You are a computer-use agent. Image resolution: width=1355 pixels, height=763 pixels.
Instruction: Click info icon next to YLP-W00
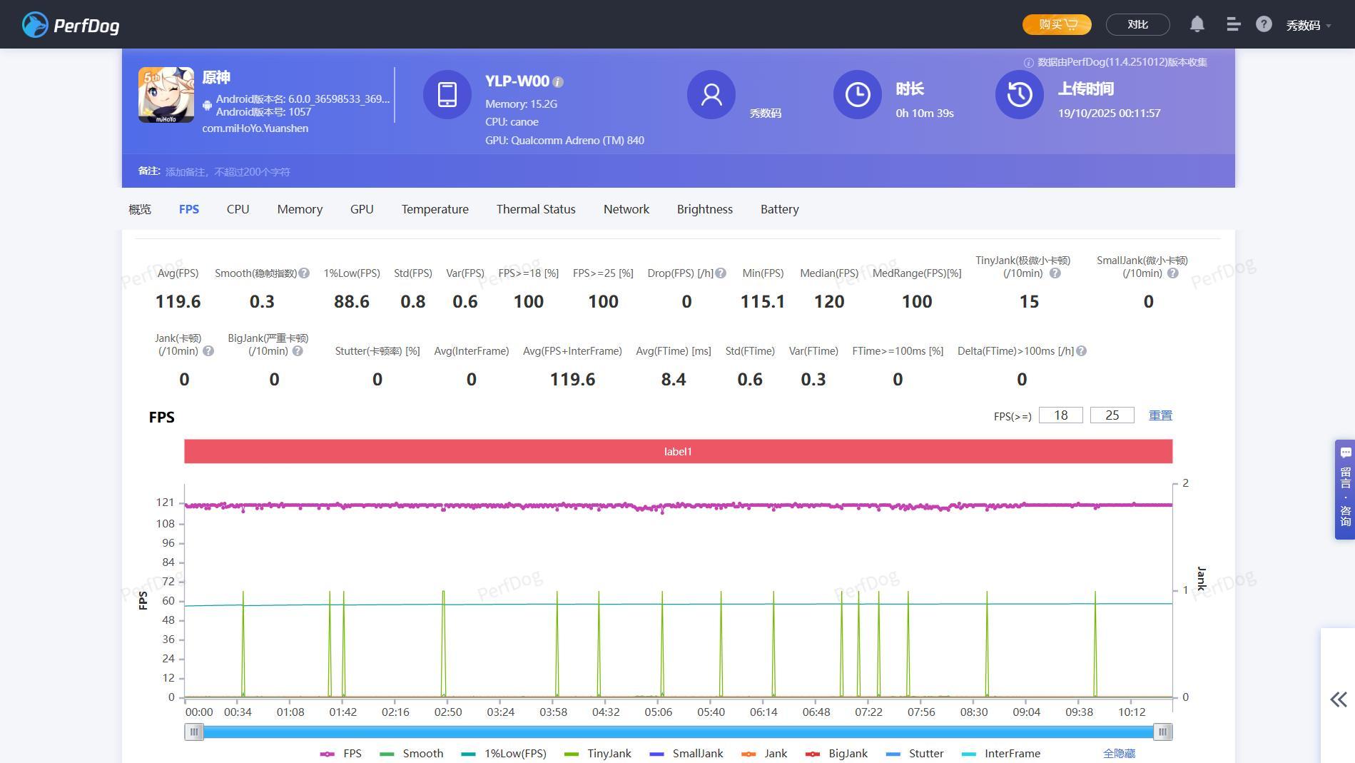coord(558,82)
